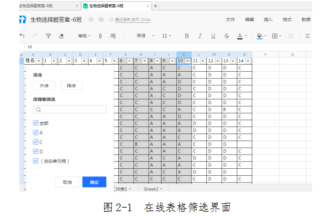The image size is (335, 217).
Task: Open filter dropdown on column 10 header
Action: pyautogui.click(x=187, y=61)
